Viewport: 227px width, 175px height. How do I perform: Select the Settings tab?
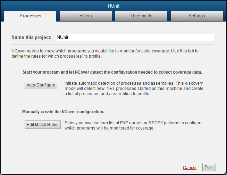click(x=196, y=16)
